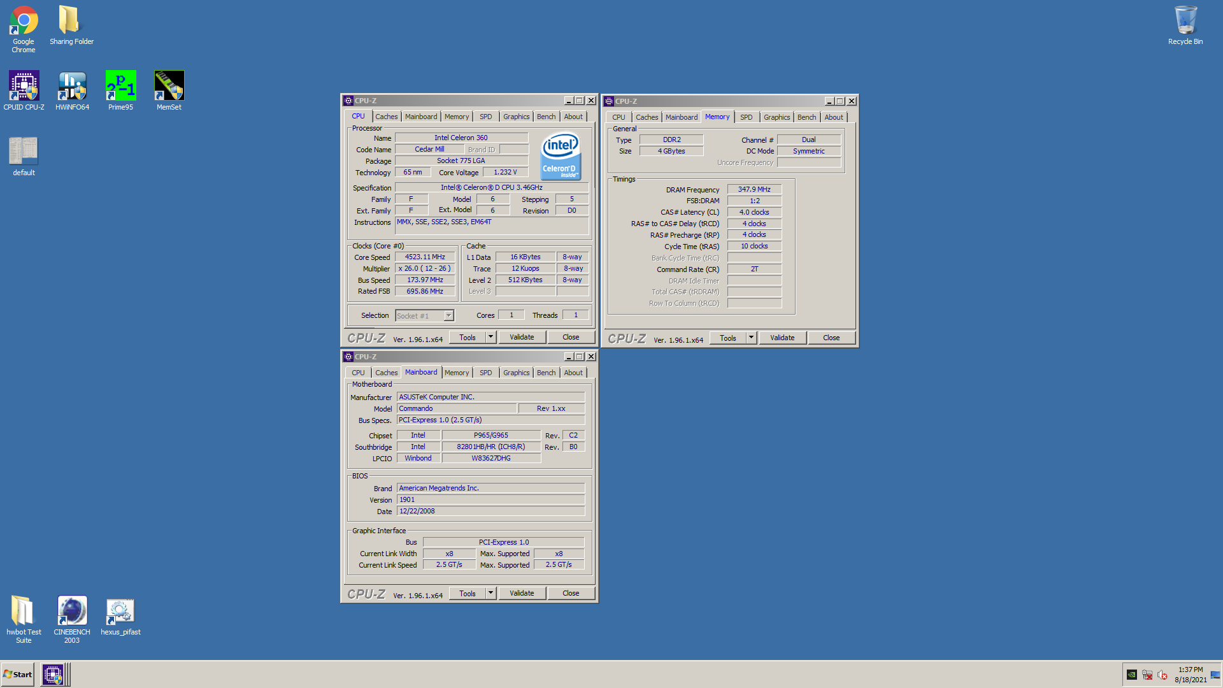Click Close button in Memory window
Image resolution: width=1223 pixels, height=688 pixels.
[831, 338]
